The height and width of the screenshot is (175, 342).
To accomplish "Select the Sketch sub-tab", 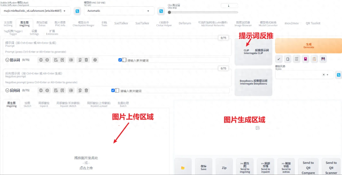I will pyautogui.click(x=27, y=104).
